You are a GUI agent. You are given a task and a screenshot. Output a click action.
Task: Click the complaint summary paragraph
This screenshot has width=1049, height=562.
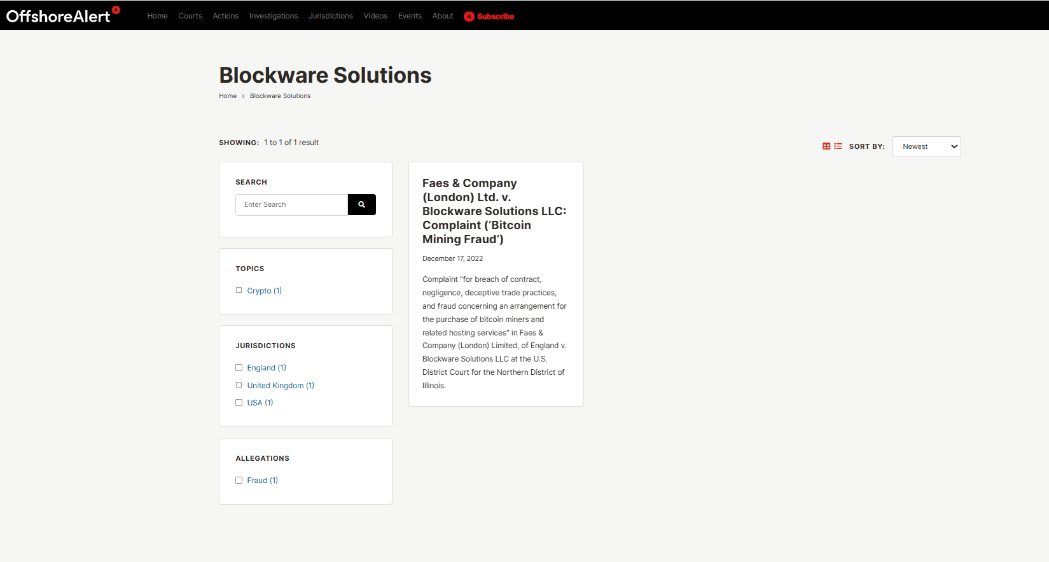(494, 332)
